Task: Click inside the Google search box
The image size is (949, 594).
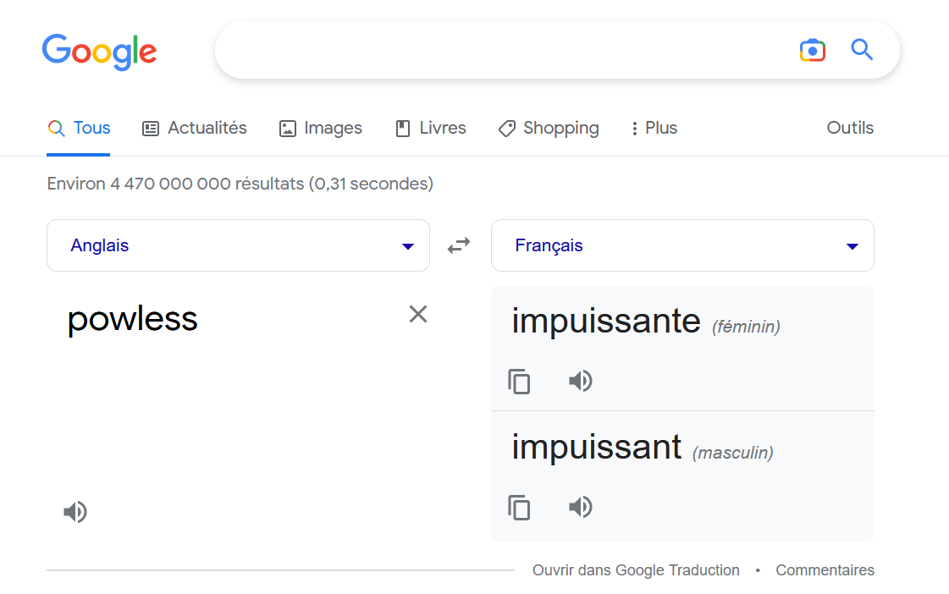Action: pos(499,51)
